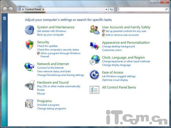Select Play CDs or other media automatically
Image resolution: width=171 pixels, height=128 pixels.
[59, 86]
